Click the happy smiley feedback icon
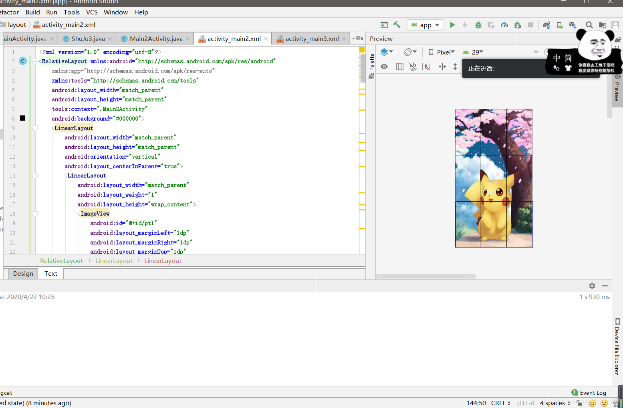 point(592,403)
